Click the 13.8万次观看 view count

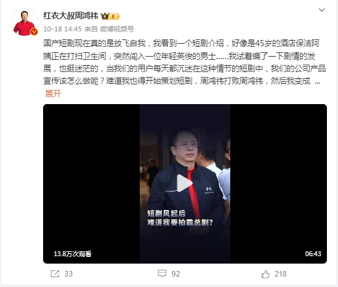[73, 254]
